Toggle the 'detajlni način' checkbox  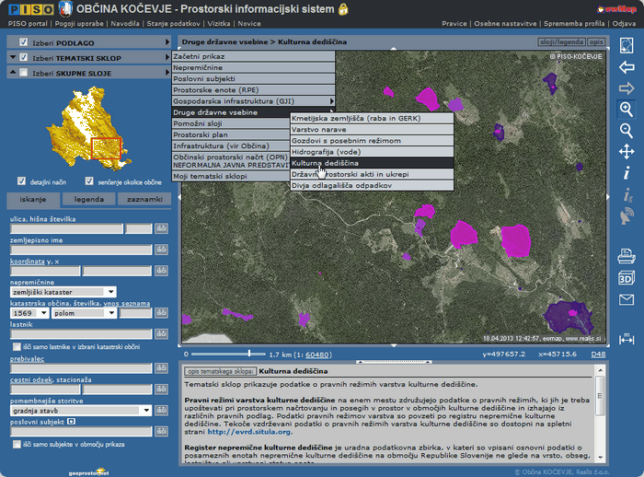(x=23, y=182)
